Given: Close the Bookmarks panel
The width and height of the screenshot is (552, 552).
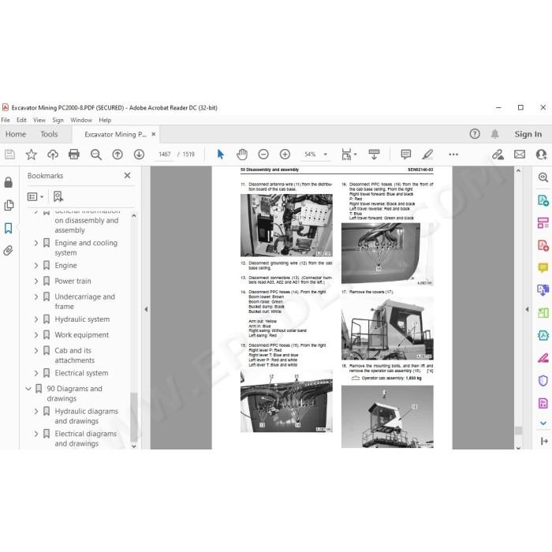Looking at the screenshot, I should 128,175.
